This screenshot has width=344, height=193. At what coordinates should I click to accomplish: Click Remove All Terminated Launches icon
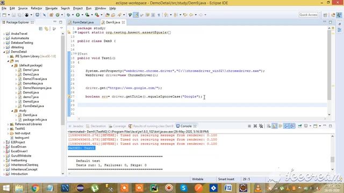(x=261, y=126)
